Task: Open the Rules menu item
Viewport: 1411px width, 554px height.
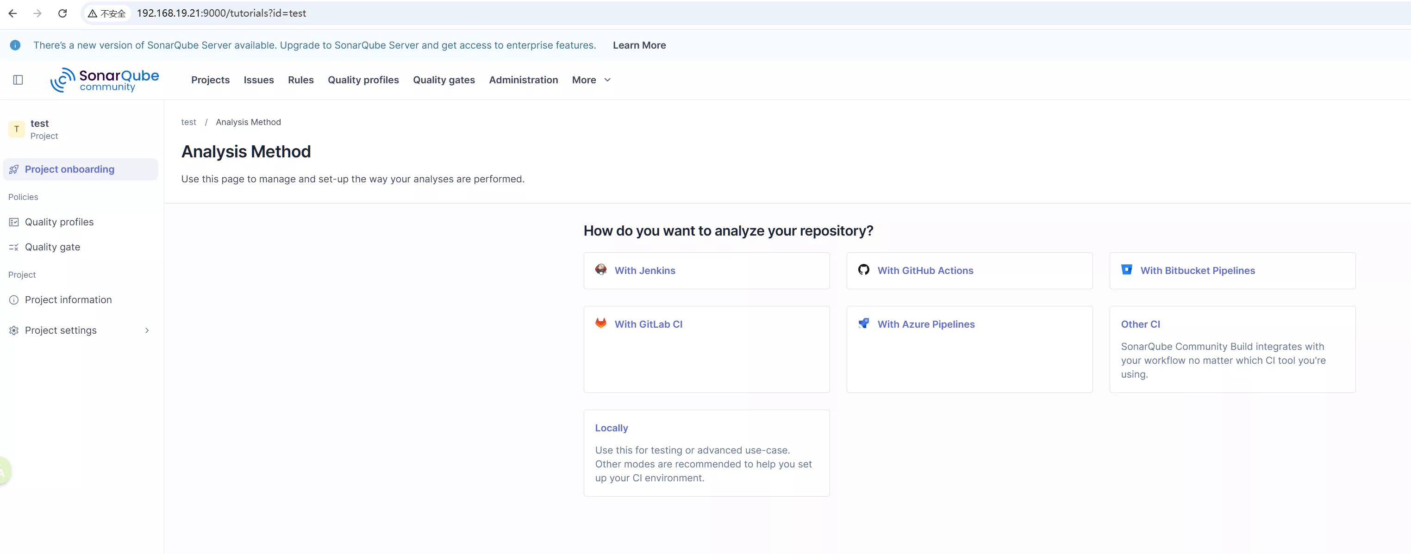Action: (301, 80)
